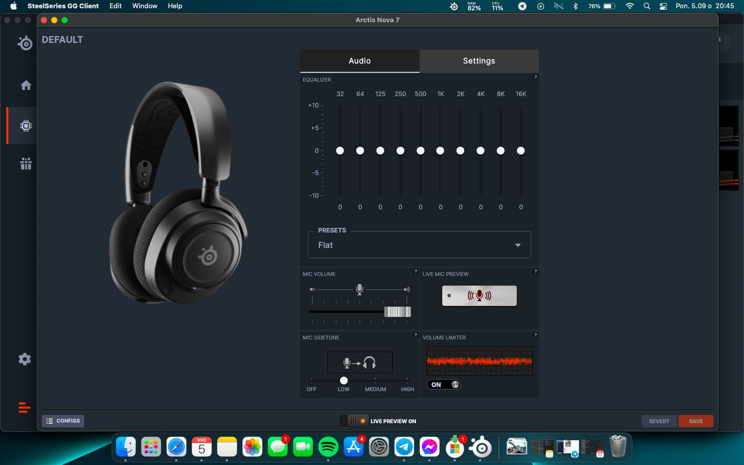Open the Mic Volume help question mark

pyautogui.click(x=416, y=271)
